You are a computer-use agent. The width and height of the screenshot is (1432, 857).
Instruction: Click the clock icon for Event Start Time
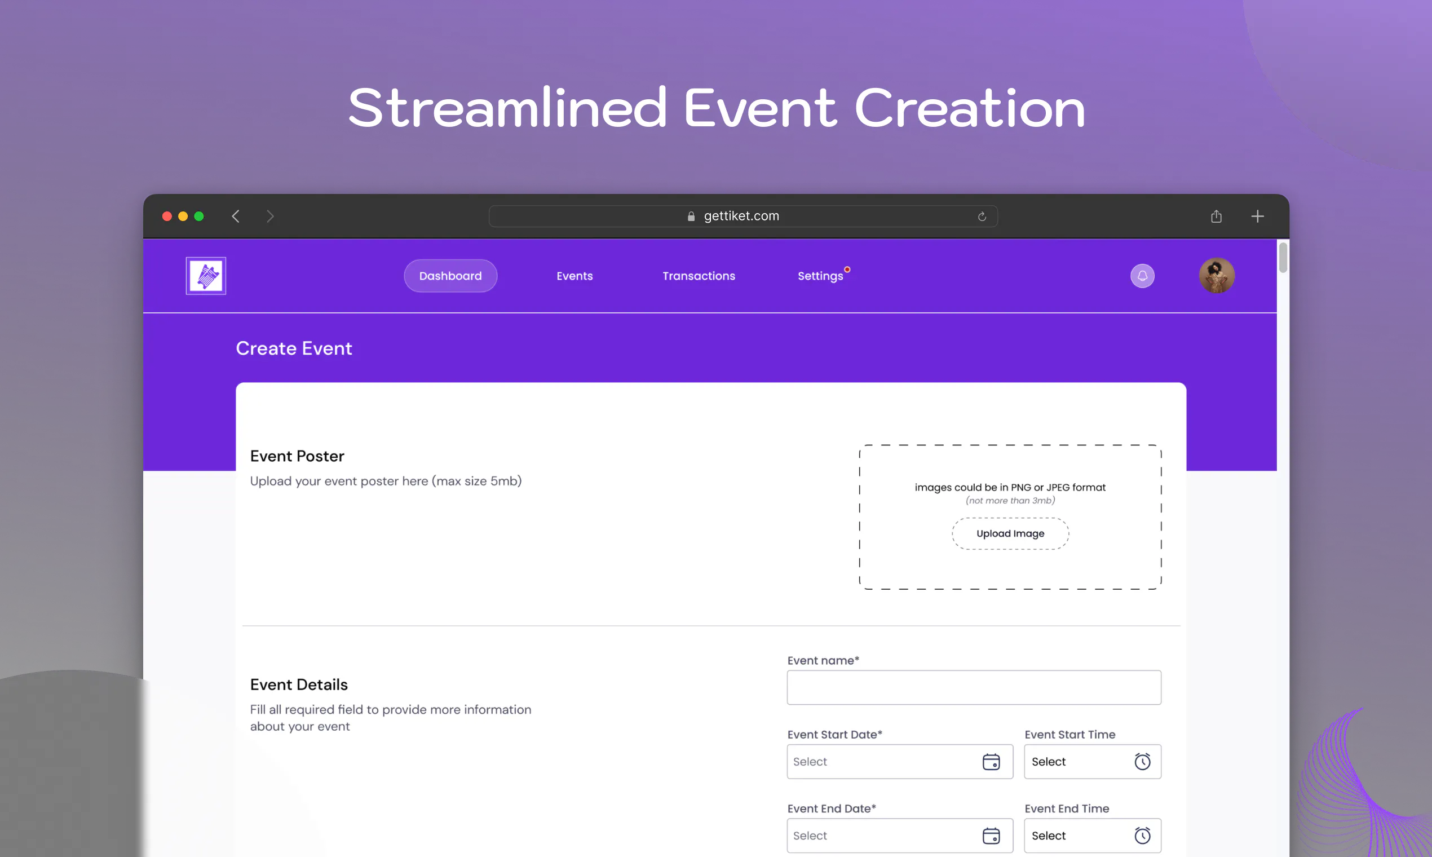tap(1142, 762)
